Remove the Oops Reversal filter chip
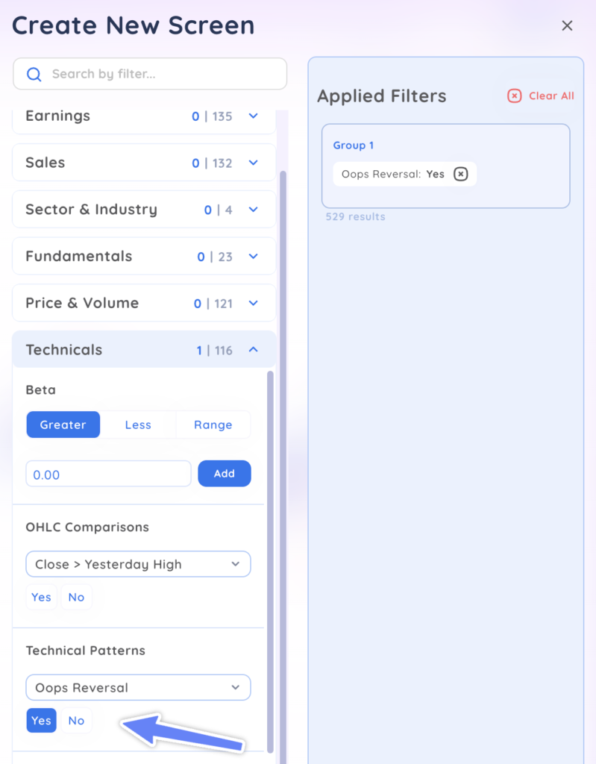 click(x=461, y=174)
